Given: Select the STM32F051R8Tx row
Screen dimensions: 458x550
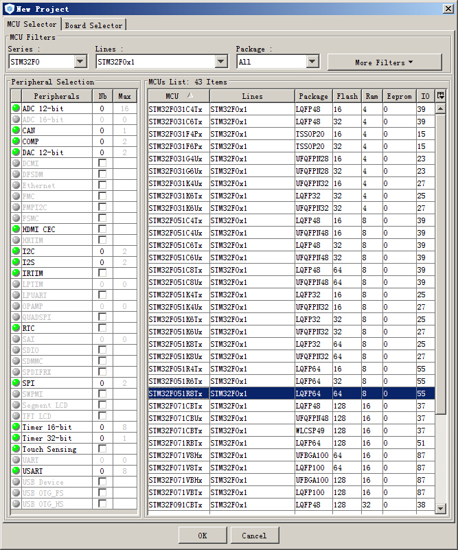Looking at the screenshot, I should [291, 393].
